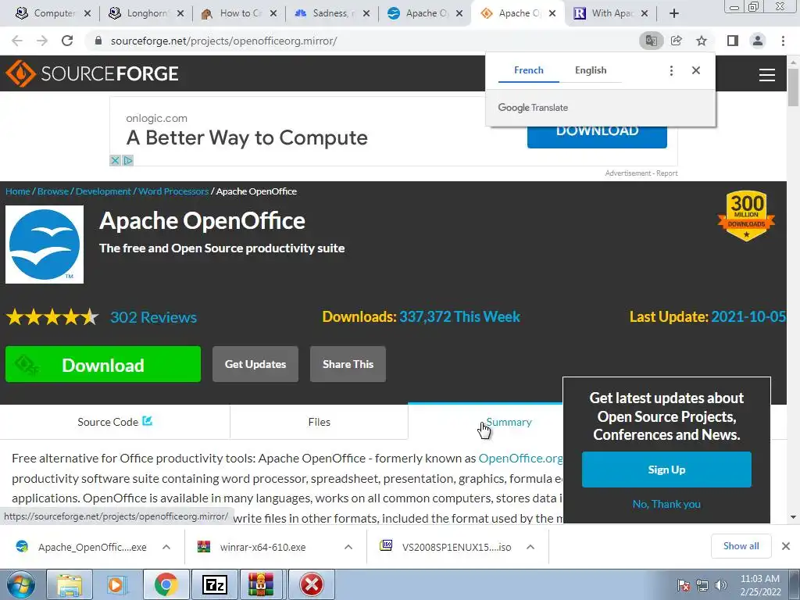The image size is (800, 600).
Task: Open 7-Zip from the taskbar
Action: pyautogui.click(x=214, y=584)
